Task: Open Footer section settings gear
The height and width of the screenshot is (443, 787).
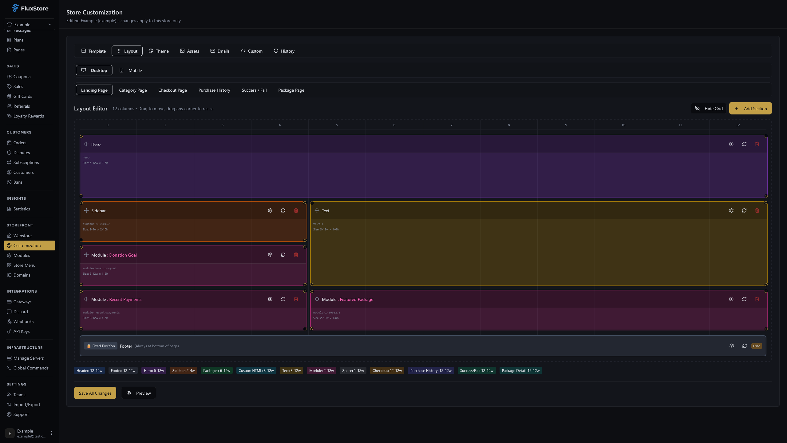Action: point(732,346)
